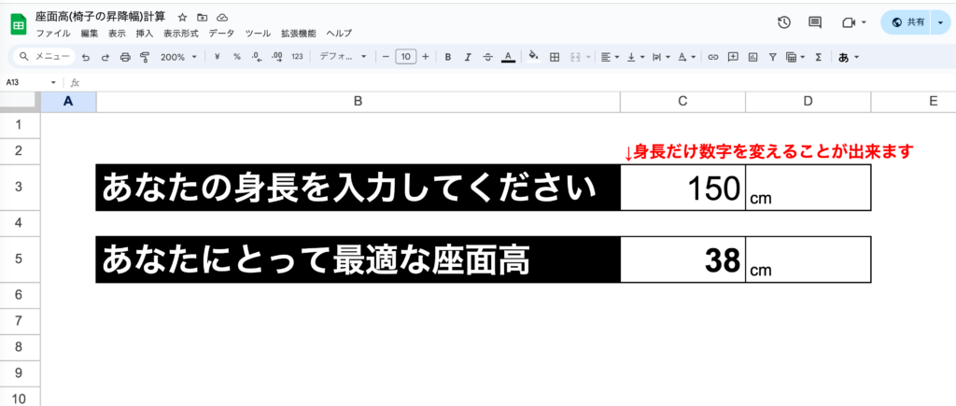The height and width of the screenshot is (406, 956).
Task: Toggle italic text formatting
Action: tap(468, 57)
